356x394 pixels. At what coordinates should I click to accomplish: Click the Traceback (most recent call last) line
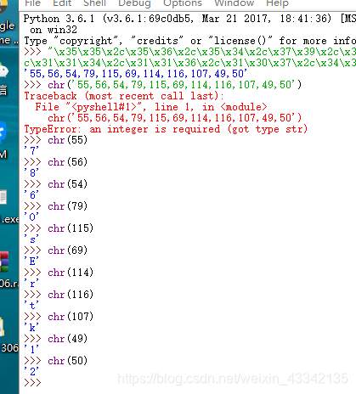pos(124,96)
